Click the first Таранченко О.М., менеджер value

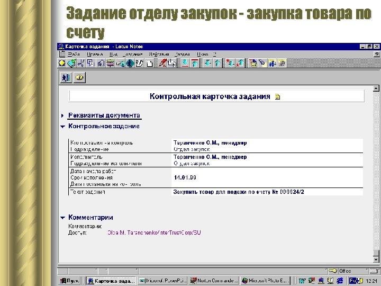[210, 143]
